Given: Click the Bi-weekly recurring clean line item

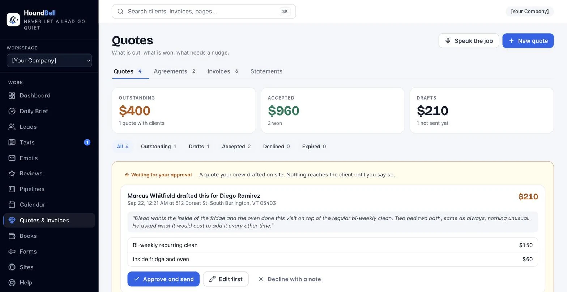Looking at the screenshot, I should pyautogui.click(x=333, y=245).
